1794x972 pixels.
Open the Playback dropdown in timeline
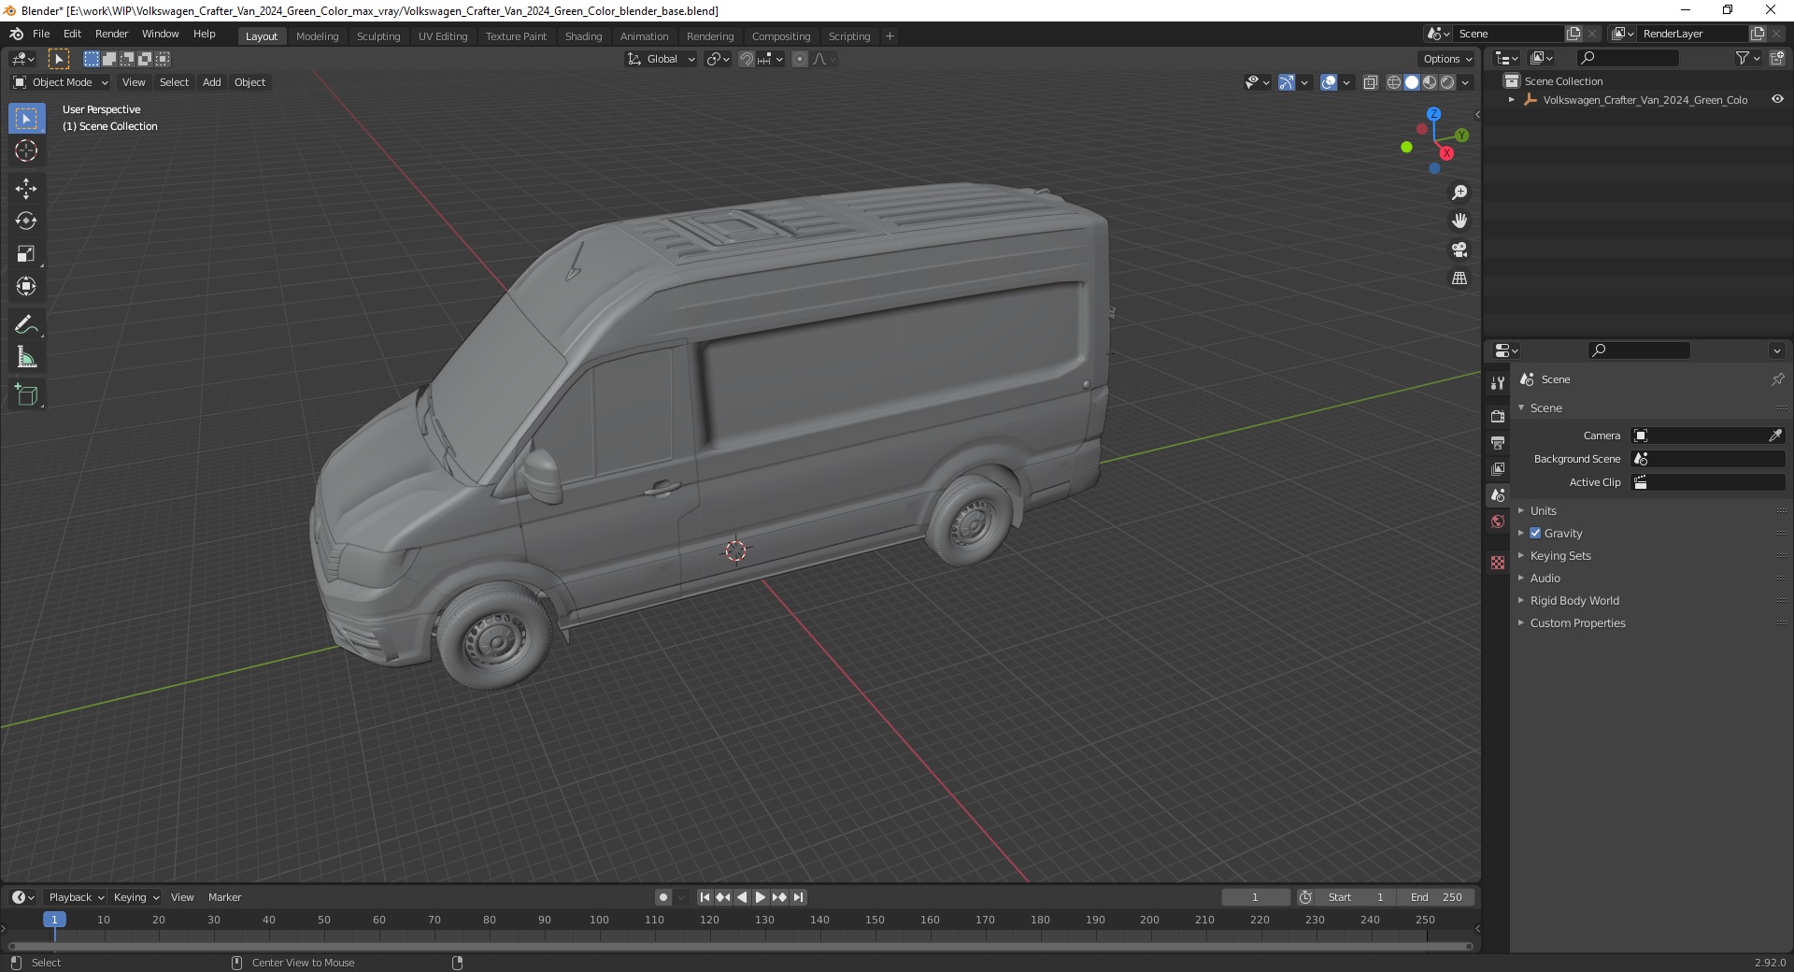click(x=76, y=897)
